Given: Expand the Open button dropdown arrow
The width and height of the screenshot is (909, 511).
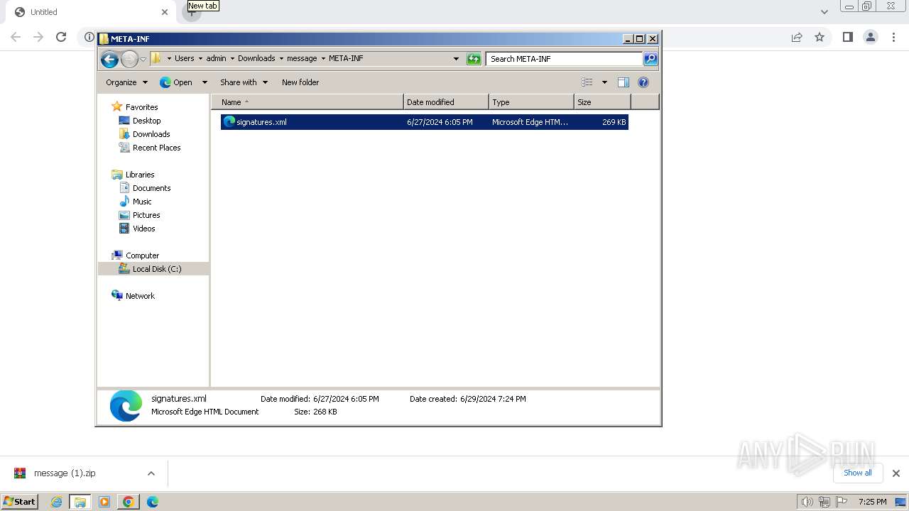Looking at the screenshot, I should click(x=205, y=82).
